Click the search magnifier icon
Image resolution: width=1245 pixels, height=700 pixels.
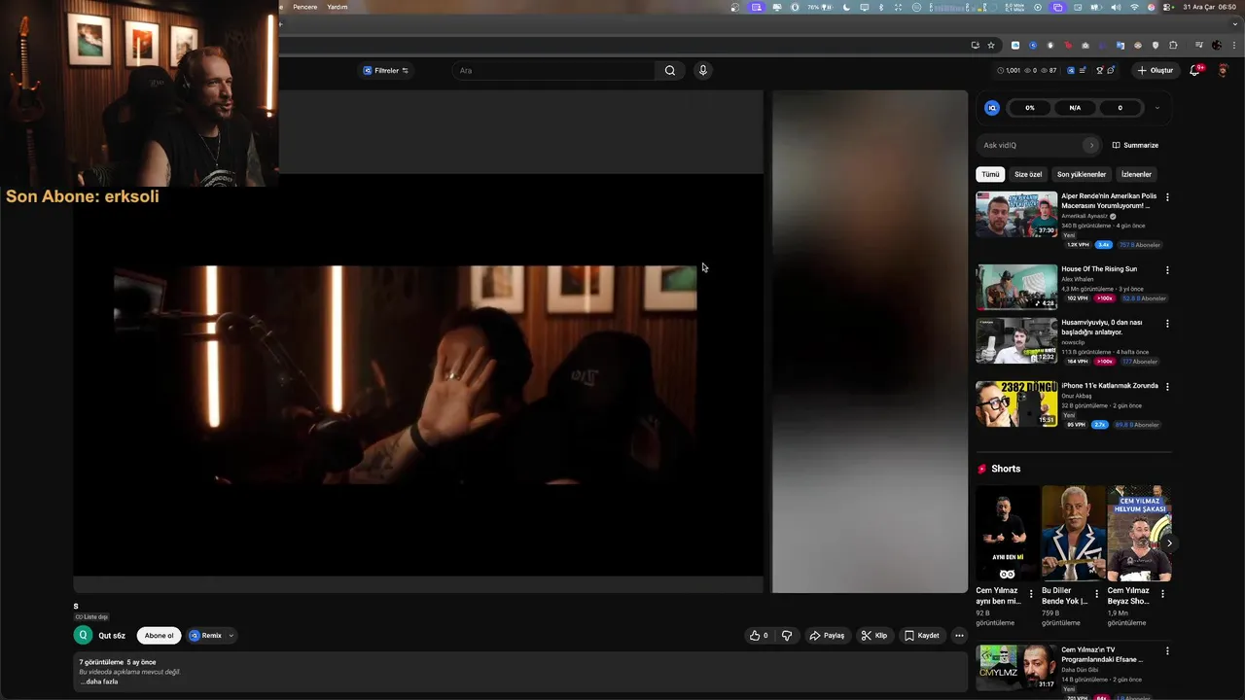[x=670, y=70]
